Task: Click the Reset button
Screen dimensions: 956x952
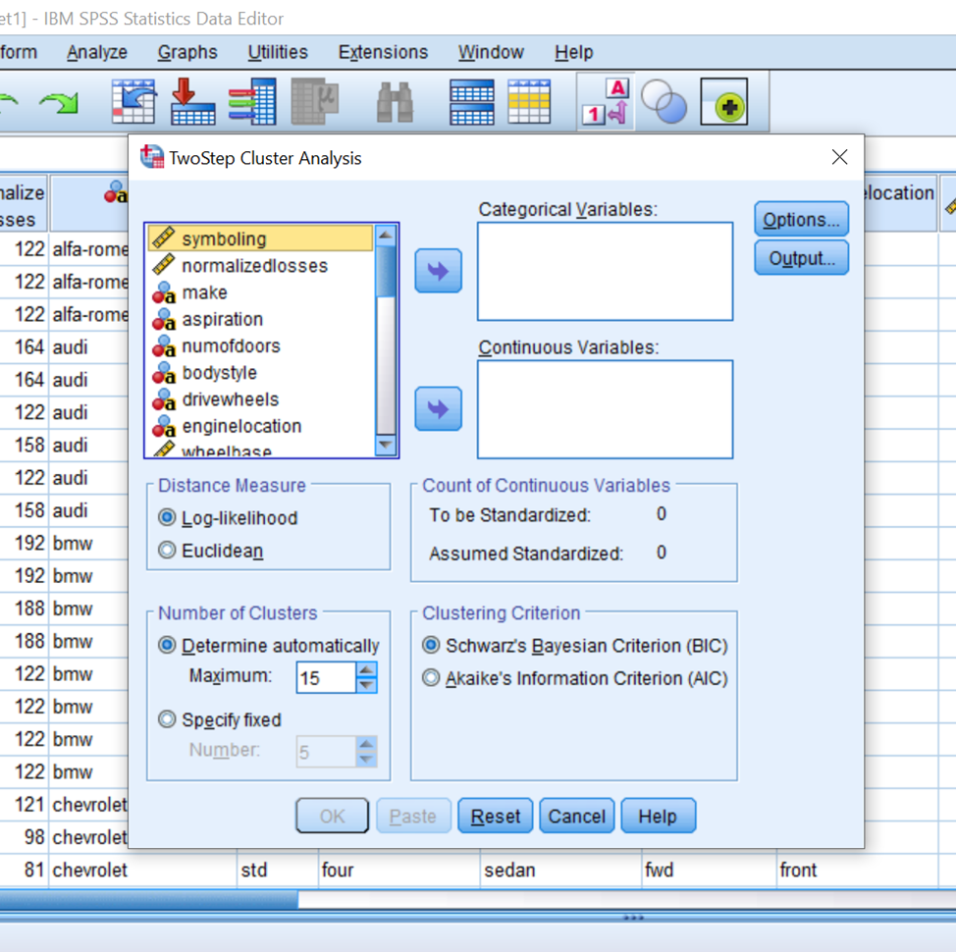Action: click(x=495, y=816)
